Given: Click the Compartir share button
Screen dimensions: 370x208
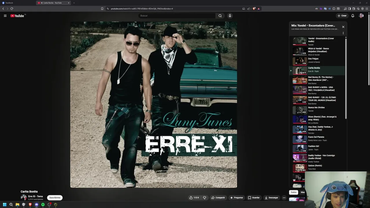Looking at the screenshot, I should (218, 198).
